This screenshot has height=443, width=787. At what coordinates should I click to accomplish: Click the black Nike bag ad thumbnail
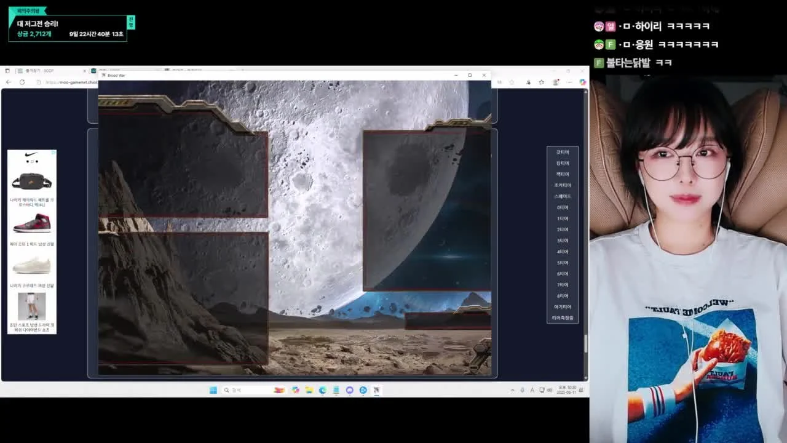click(32, 182)
